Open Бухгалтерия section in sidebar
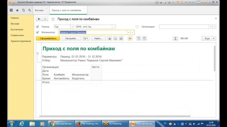The height and width of the screenshot is (127, 227). point(17,30)
